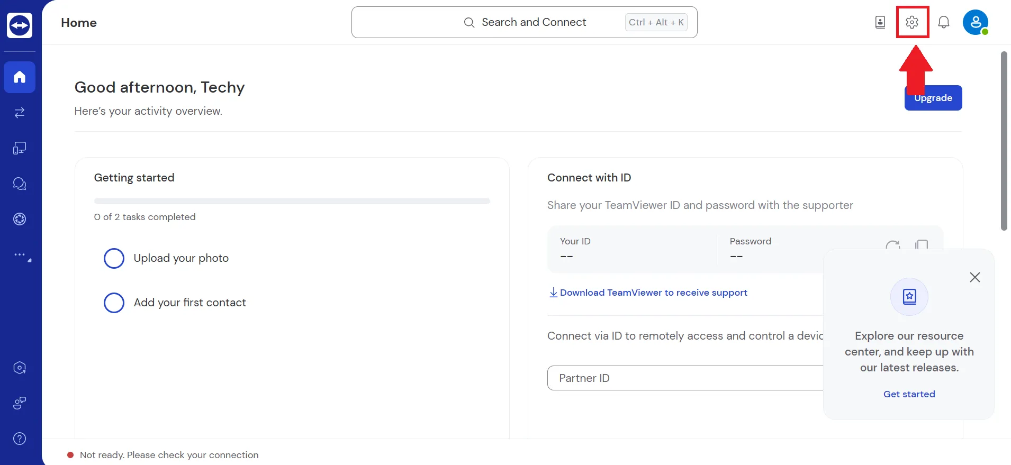Close the resource center popup
This screenshot has height=465, width=1011.
tap(974, 277)
